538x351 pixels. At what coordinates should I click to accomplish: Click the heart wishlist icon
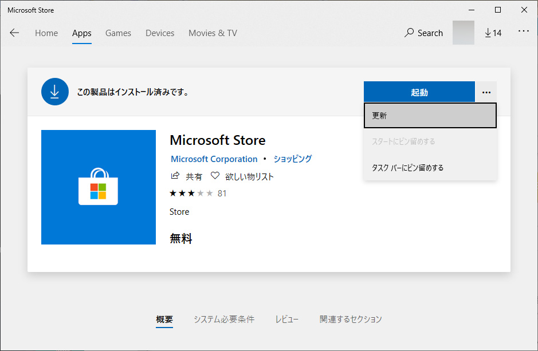coord(215,176)
